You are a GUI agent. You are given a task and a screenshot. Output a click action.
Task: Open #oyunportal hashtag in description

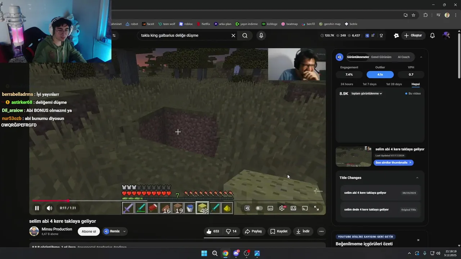86,247
